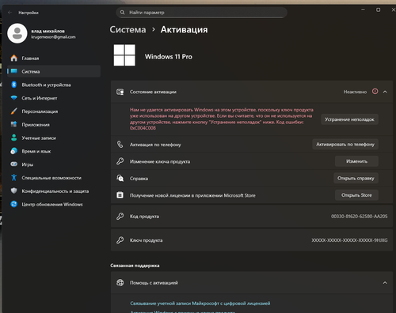This screenshot has height=313, width=396.
Task: Collapse the Состояние активации section
Action: pos(385,92)
